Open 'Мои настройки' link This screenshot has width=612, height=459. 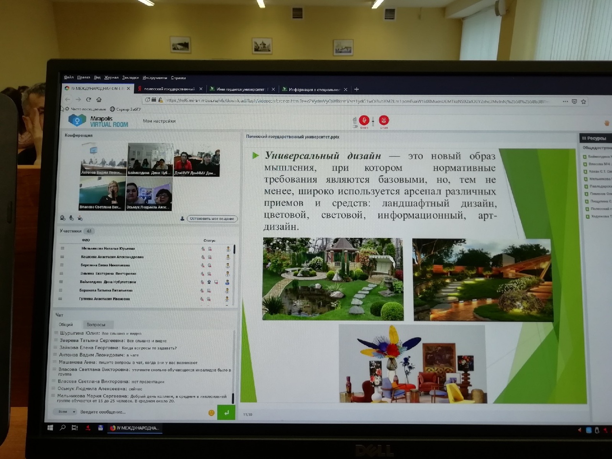click(159, 121)
